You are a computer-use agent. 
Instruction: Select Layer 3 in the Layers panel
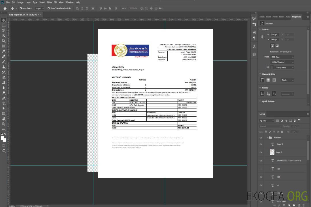click(x=279, y=152)
